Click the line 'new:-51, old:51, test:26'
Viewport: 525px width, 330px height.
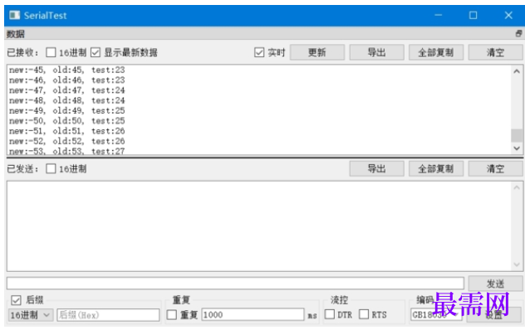click(67, 131)
